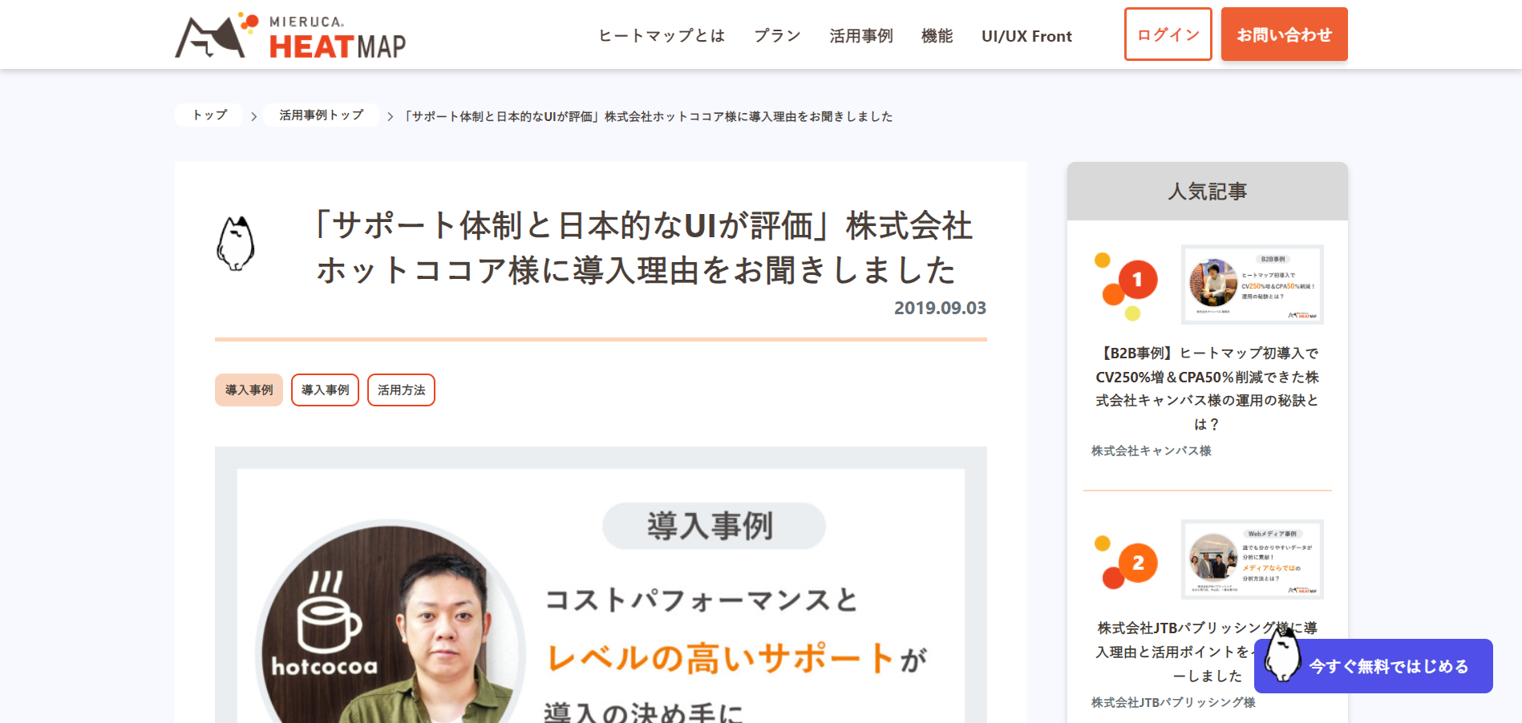Select the 活用方法 tag

tap(401, 390)
